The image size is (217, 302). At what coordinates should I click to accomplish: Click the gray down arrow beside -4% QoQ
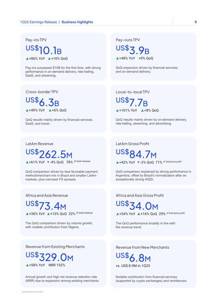point(48,162)
